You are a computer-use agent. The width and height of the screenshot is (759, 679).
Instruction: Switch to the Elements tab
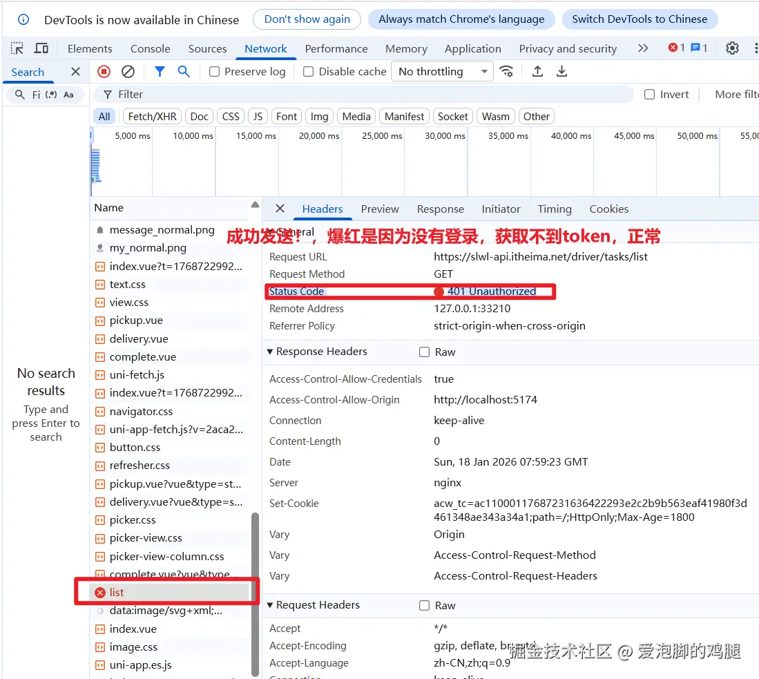coord(90,49)
